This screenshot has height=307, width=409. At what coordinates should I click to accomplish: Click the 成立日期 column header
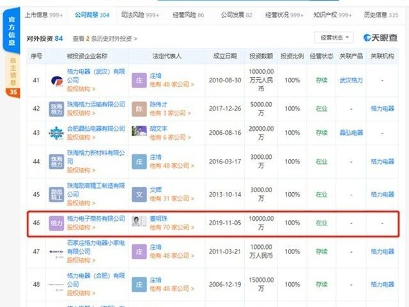point(225,56)
